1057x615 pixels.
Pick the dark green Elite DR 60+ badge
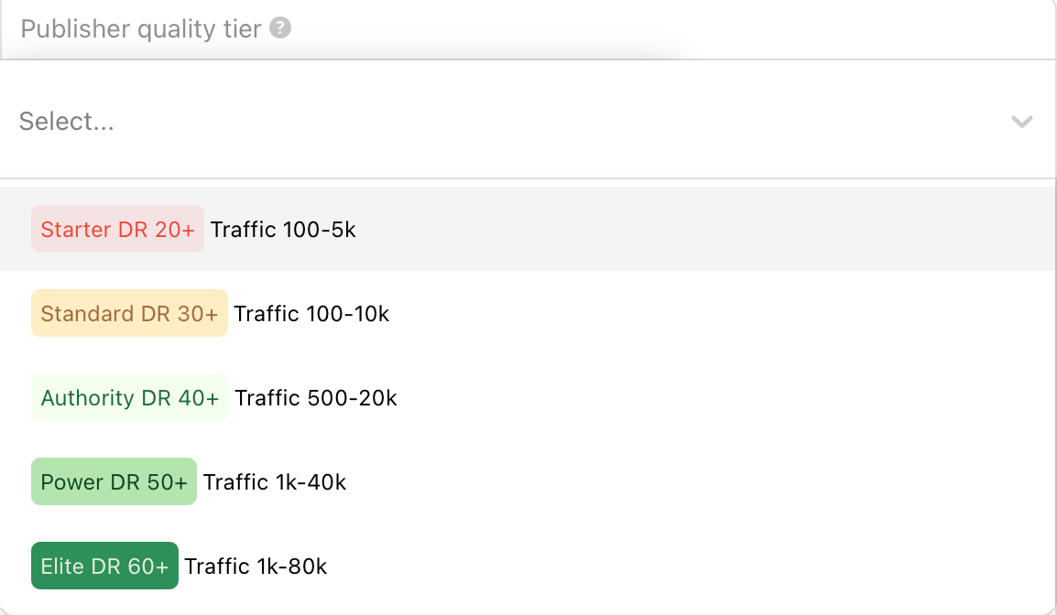pyautogui.click(x=104, y=566)
